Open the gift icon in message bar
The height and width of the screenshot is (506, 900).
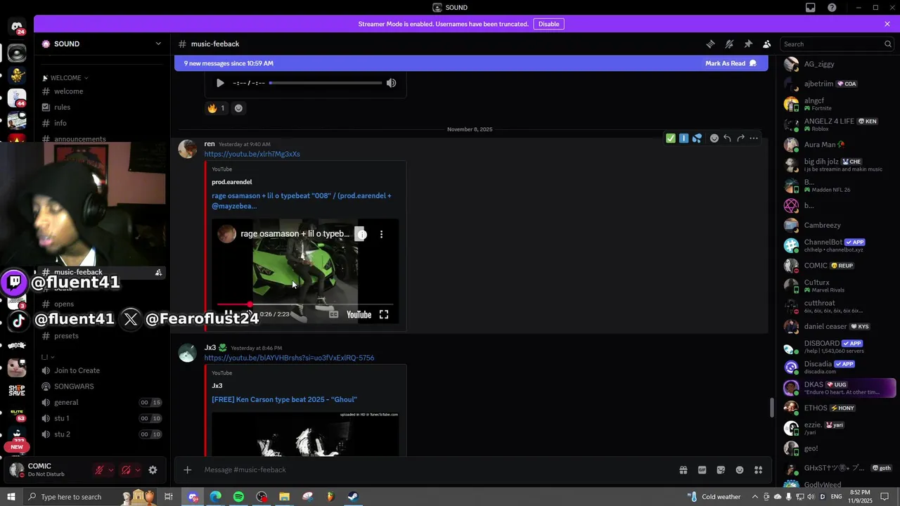tap(683, 469)
